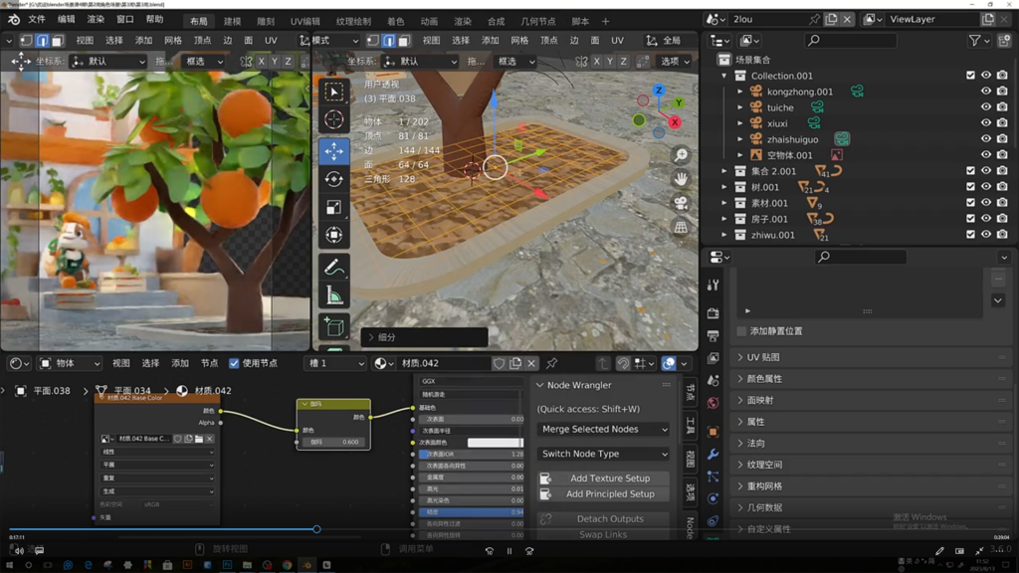The height and width of the screenshot is (573, 1019).
Task: Toggle the 使用节点 checkbox
Action: [x=234, y=363]
